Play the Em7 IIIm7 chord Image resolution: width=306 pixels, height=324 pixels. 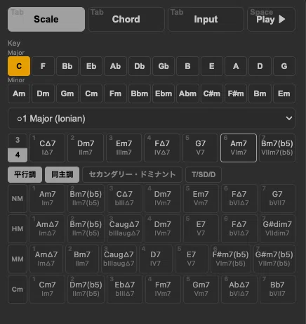[x=124, y=148]
